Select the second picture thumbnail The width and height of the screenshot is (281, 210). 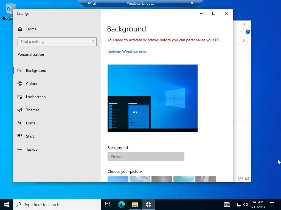(140, 179)
